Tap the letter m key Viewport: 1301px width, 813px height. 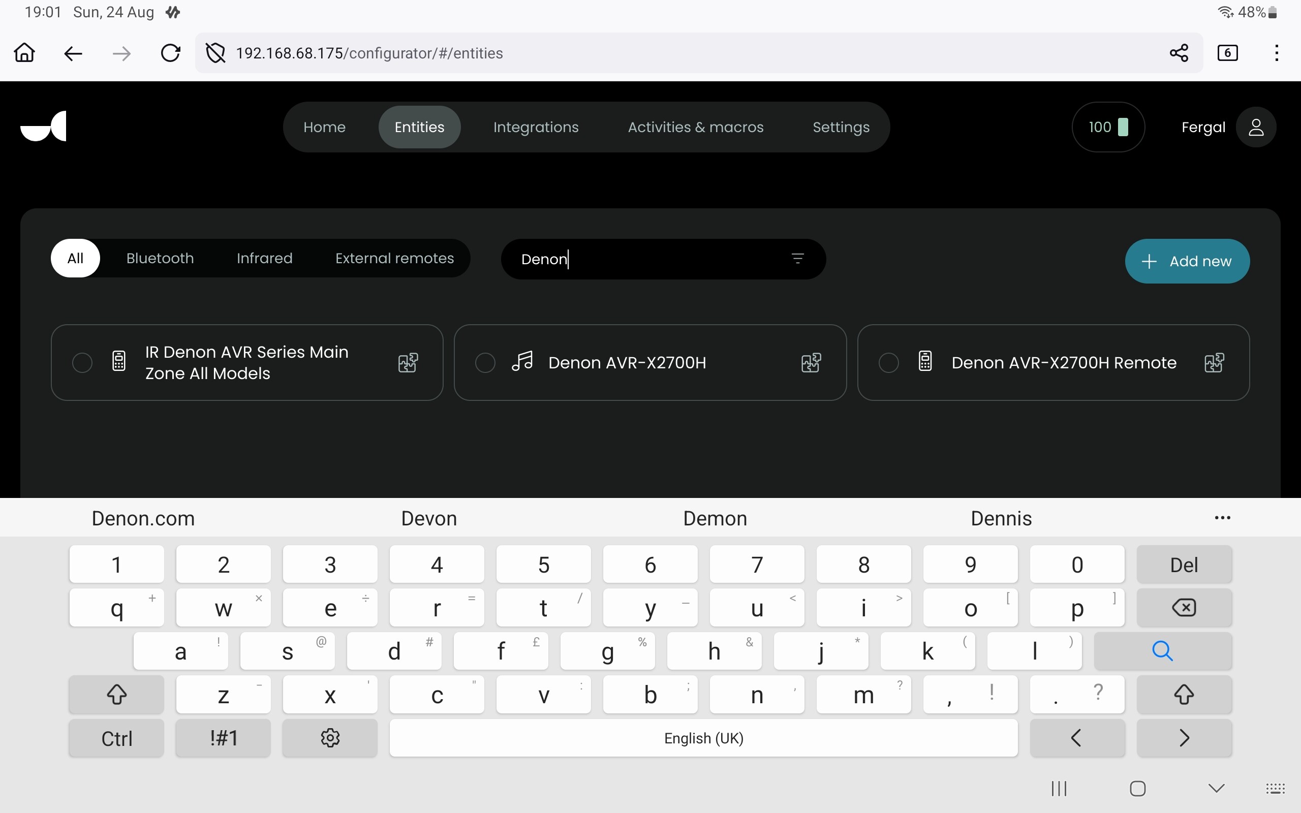point(863,694)
